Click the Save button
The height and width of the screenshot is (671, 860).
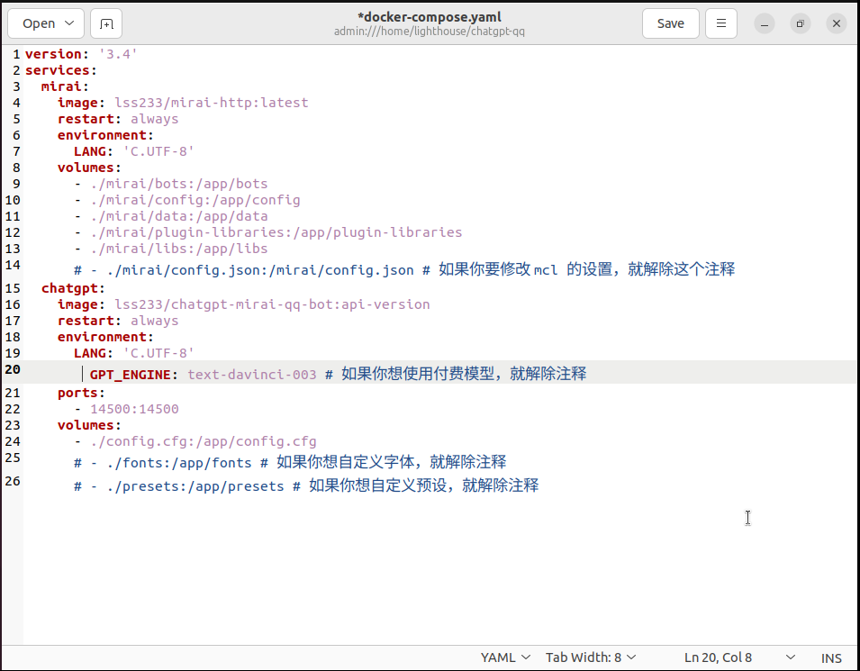click(x=670, y=23)
